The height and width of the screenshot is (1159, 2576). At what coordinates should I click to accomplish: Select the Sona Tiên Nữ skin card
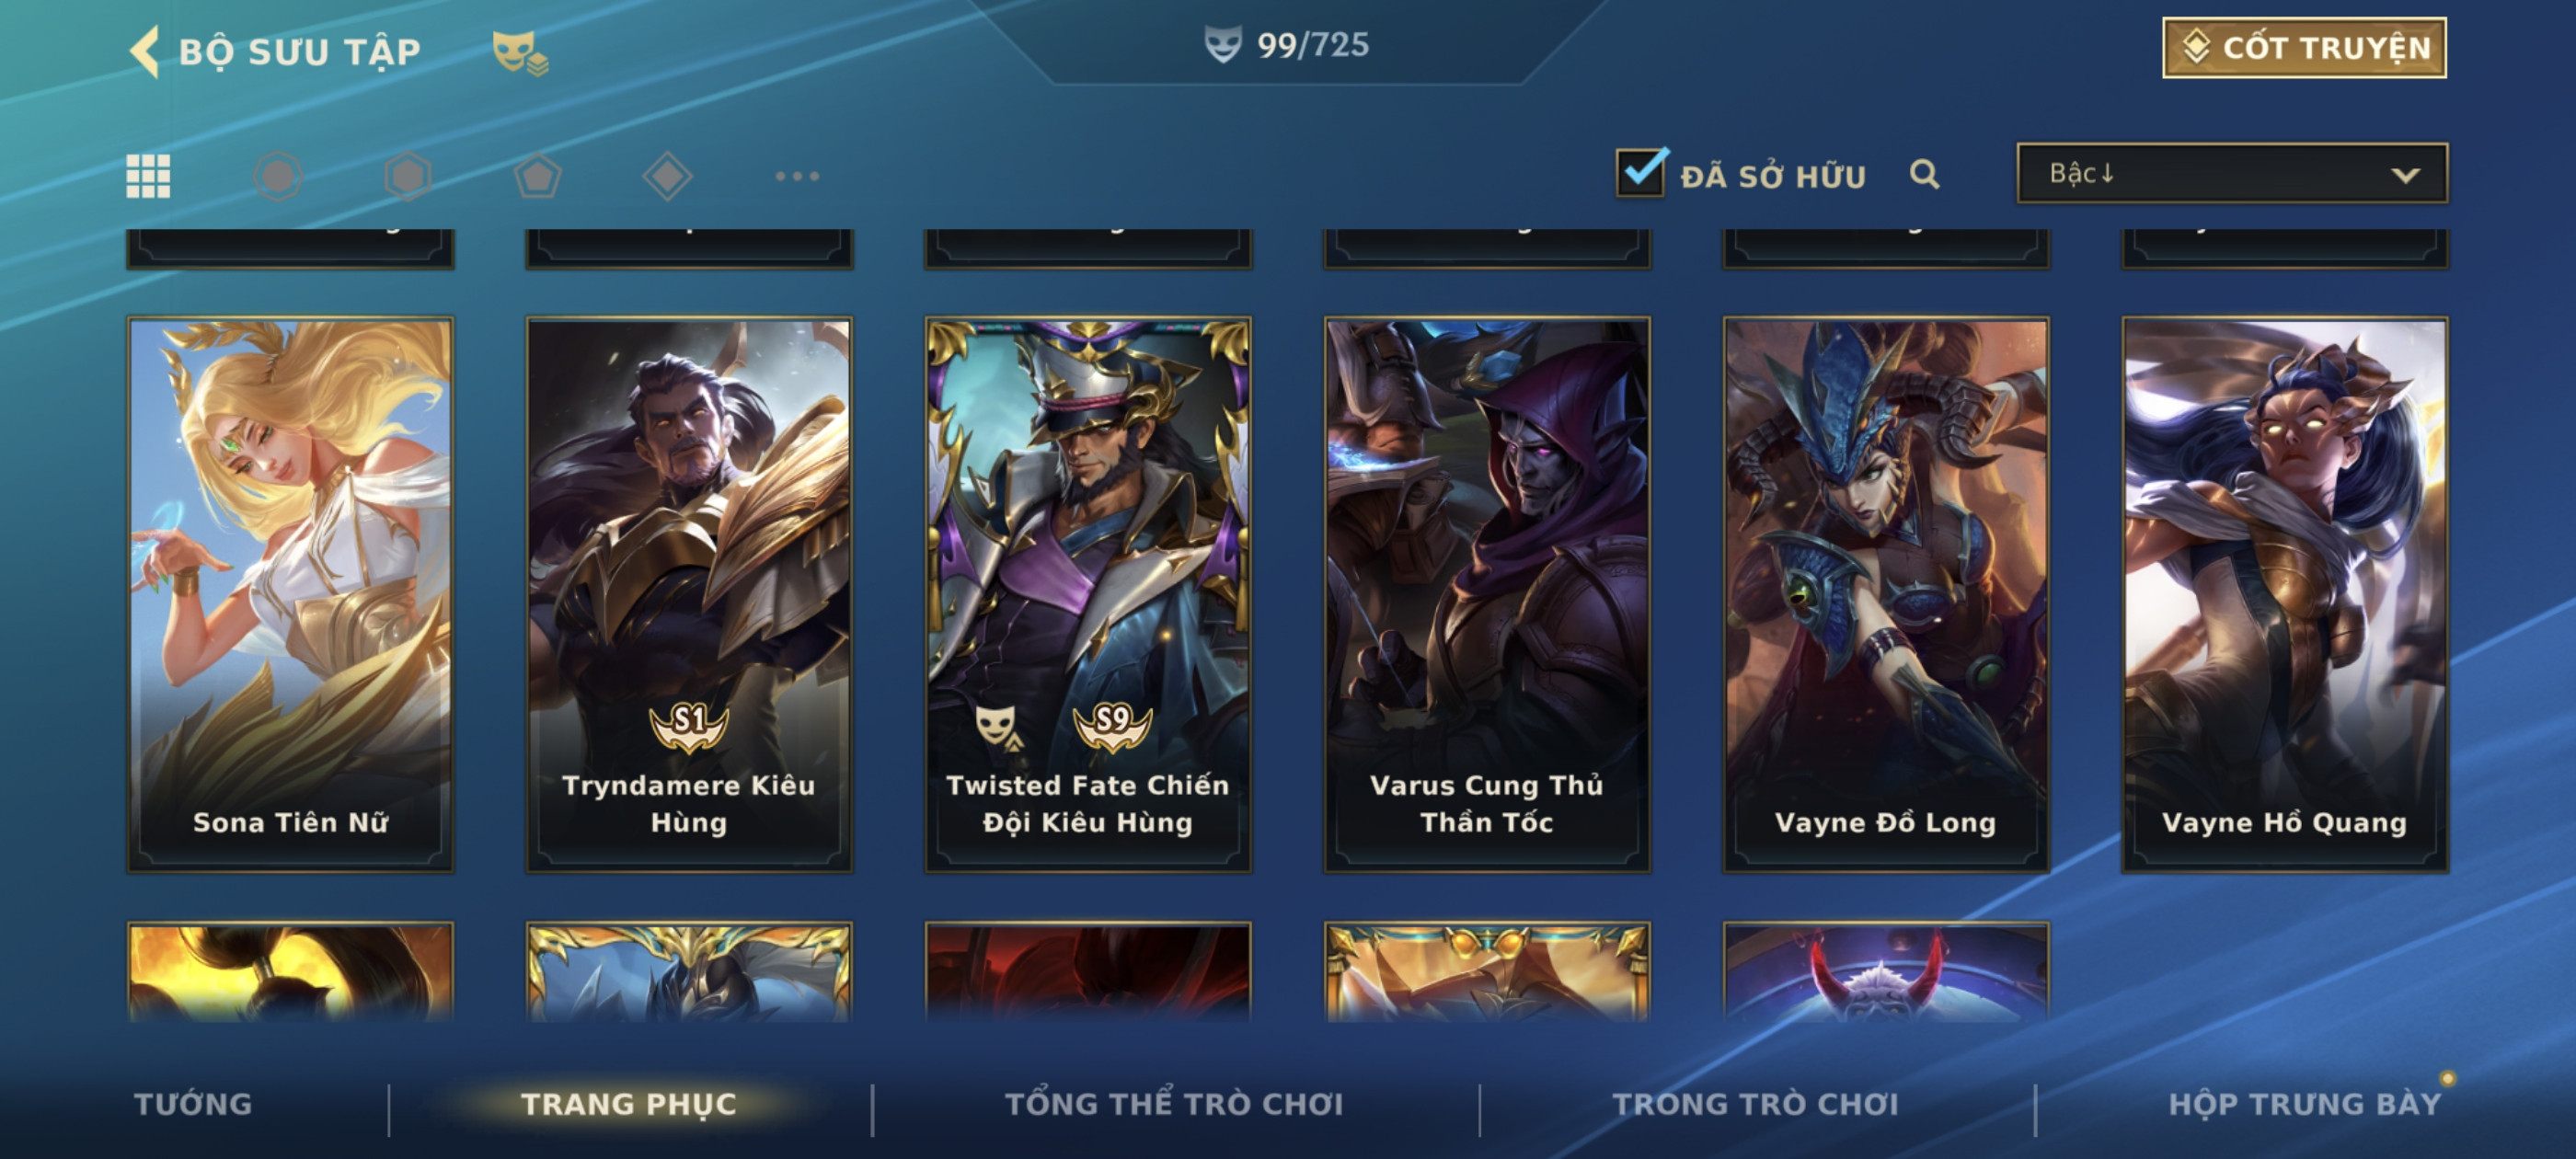(290, 595)
